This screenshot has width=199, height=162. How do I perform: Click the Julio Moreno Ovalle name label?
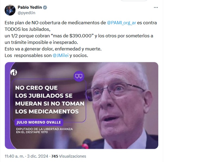[x=39, y=122]
